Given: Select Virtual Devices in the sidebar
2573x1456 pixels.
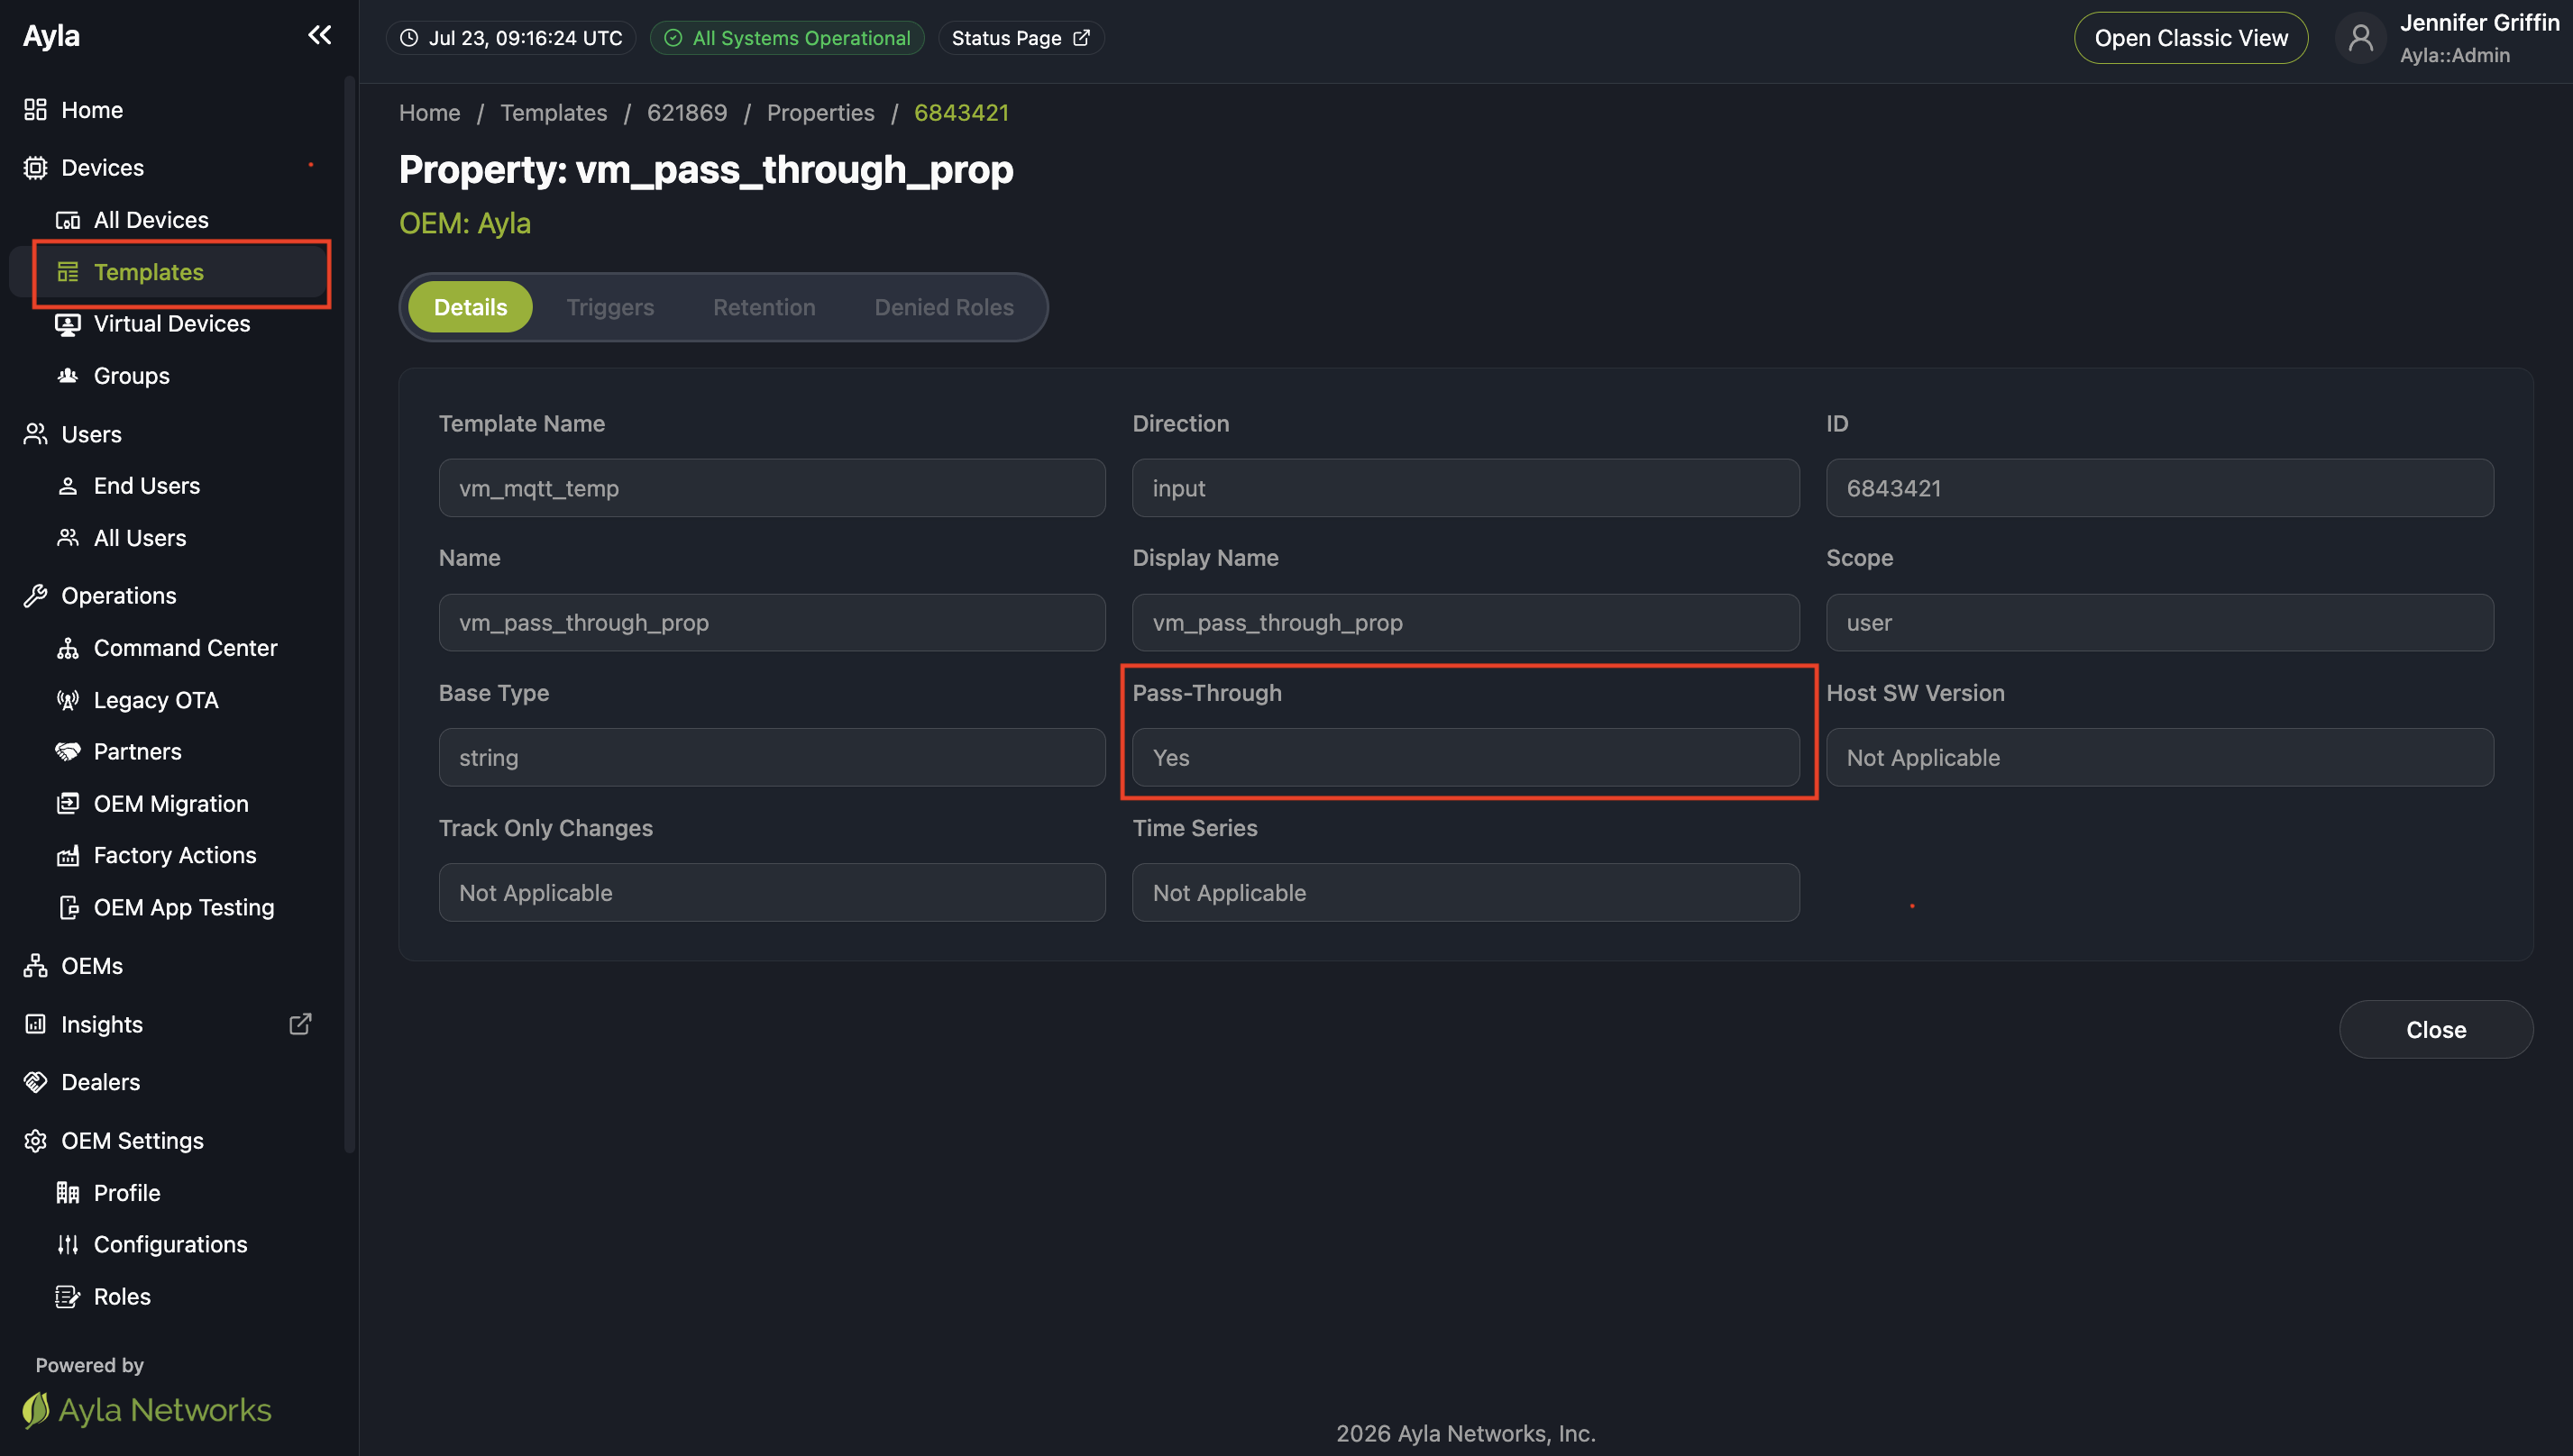Looking at the screenshot, I should pos(172,324).
